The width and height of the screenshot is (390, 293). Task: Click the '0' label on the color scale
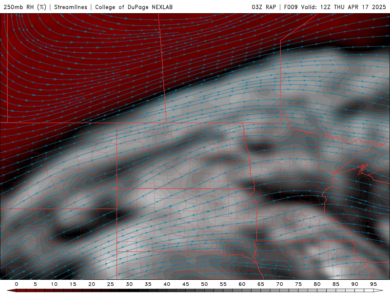click(17, 284)
